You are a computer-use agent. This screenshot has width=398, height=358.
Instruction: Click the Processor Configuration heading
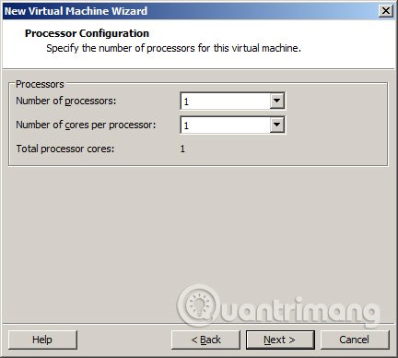point(87,33)
